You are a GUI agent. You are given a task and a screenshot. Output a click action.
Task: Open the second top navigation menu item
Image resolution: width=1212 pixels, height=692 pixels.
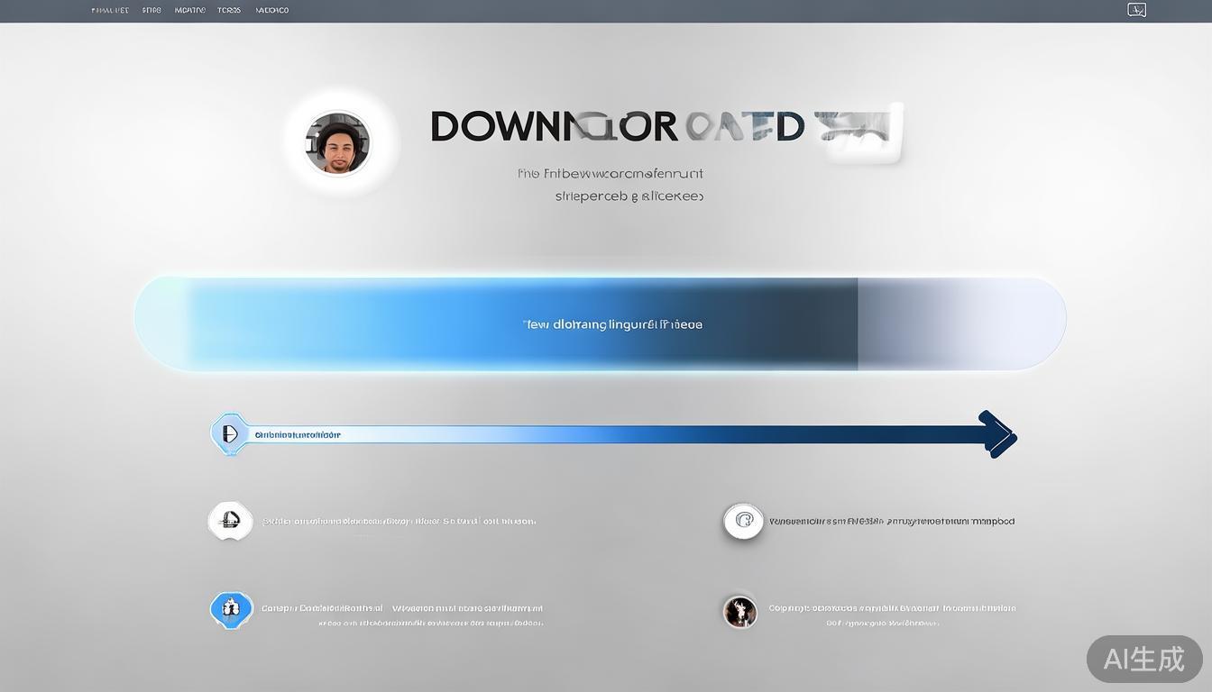coord(151,11)
